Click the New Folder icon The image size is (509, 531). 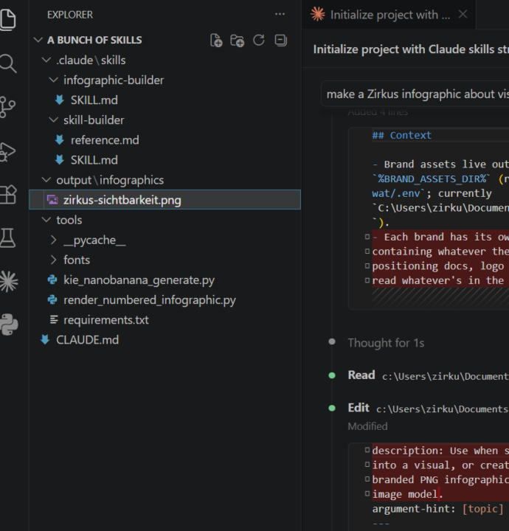237,41
